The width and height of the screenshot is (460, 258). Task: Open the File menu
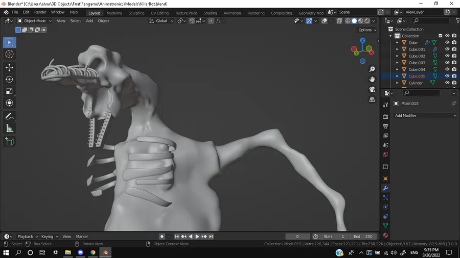(x=15, y=12)
